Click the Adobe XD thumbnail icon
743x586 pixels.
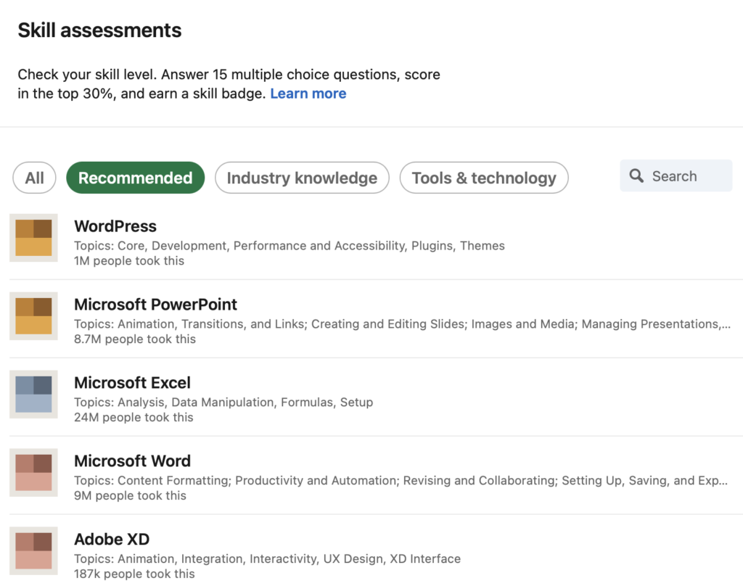(33, 551)
